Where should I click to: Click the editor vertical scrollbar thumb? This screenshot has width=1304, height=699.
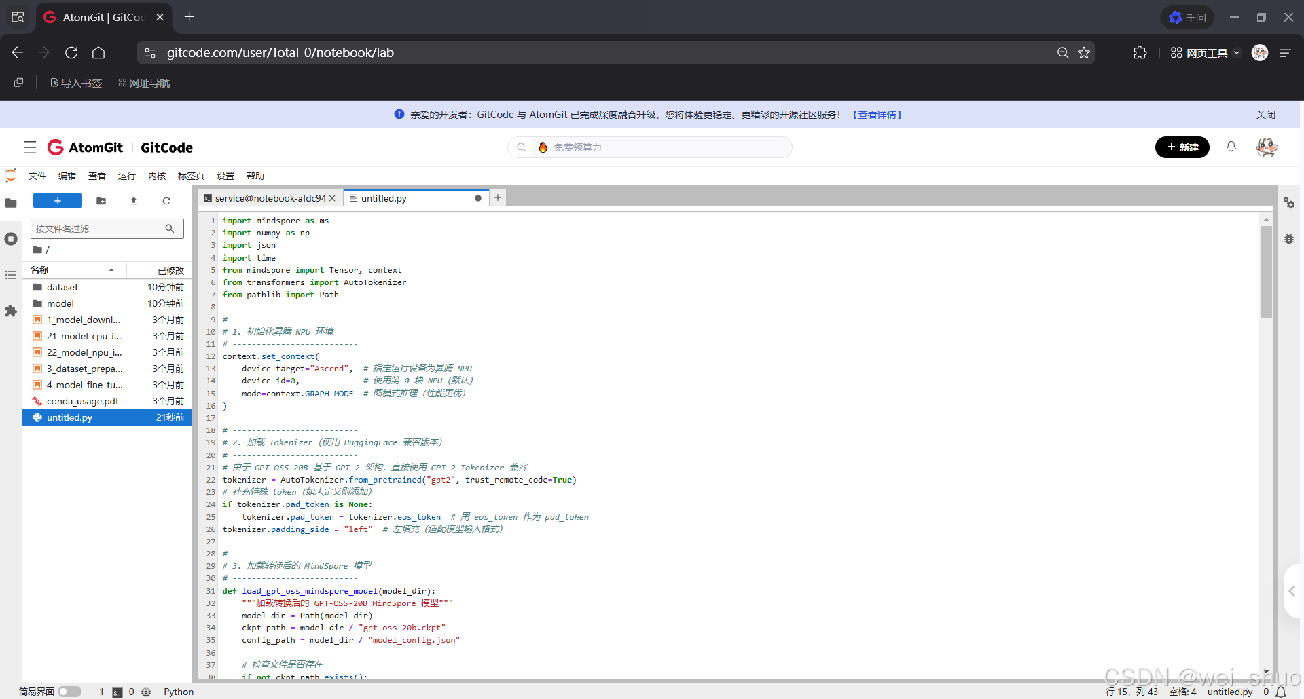point(1266,271)
